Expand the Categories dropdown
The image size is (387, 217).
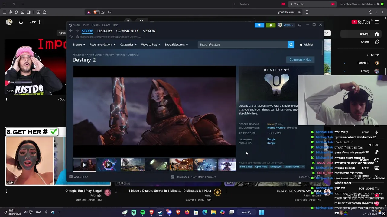128,45
